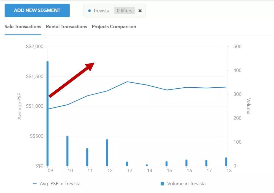Click the blue square Volume legend swatch
Image resolution: width=274 pixels, height=193 pixels.
pyautogui.click(x=162, y=184)
